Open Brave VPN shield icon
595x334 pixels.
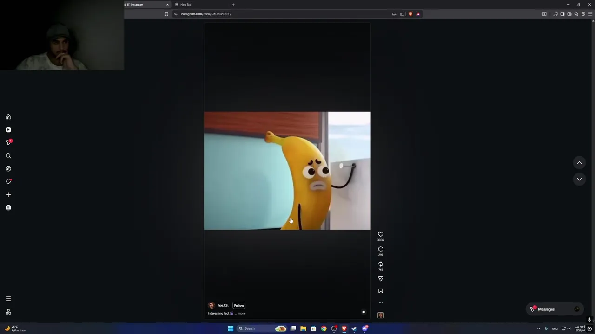click(583, 14)
